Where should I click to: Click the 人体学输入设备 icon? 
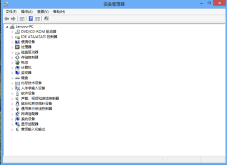click(17, 88)
